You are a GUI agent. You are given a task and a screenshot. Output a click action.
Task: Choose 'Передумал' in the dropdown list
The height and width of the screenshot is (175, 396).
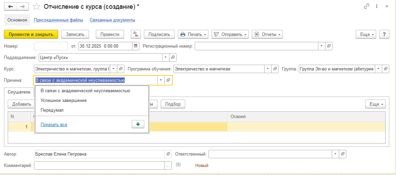52,110
